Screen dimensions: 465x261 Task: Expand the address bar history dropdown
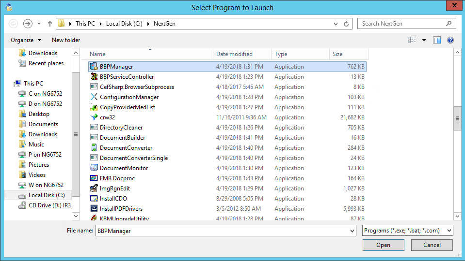(336, 24)
